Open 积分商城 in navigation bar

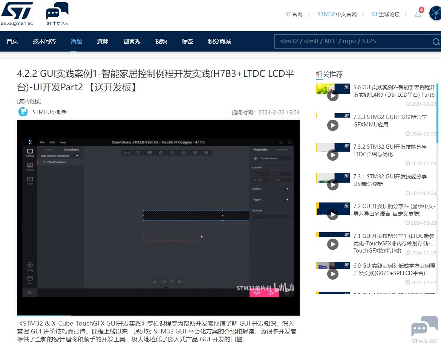[x=219, y=41]
